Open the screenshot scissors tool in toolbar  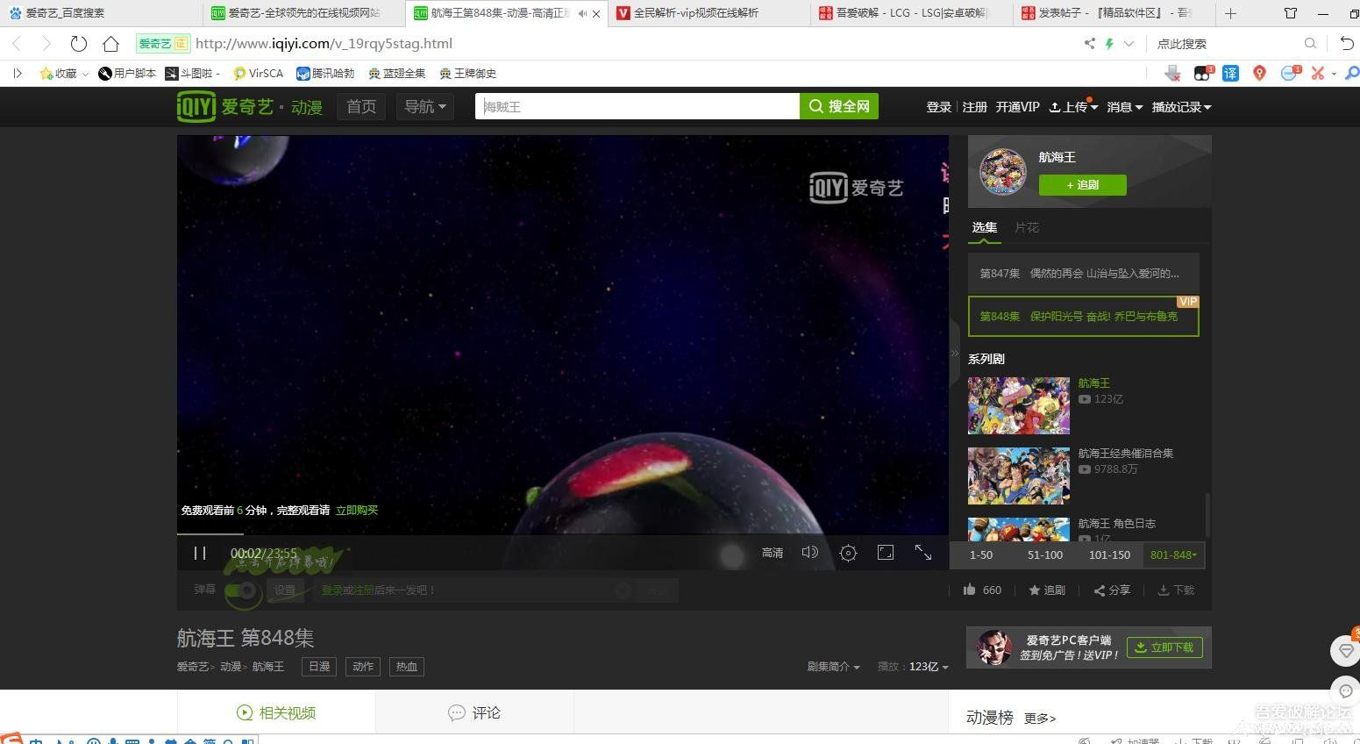(x=1317, y=73)
